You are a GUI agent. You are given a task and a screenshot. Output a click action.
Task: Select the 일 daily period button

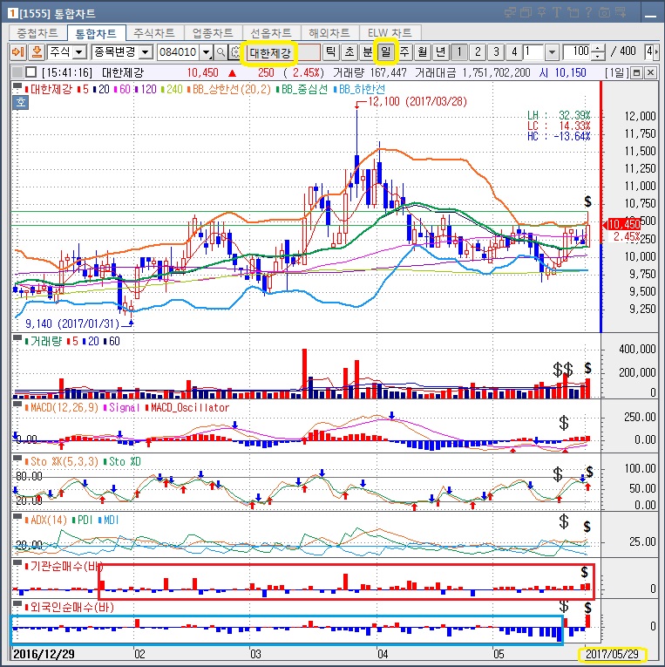tap(385, 52)
